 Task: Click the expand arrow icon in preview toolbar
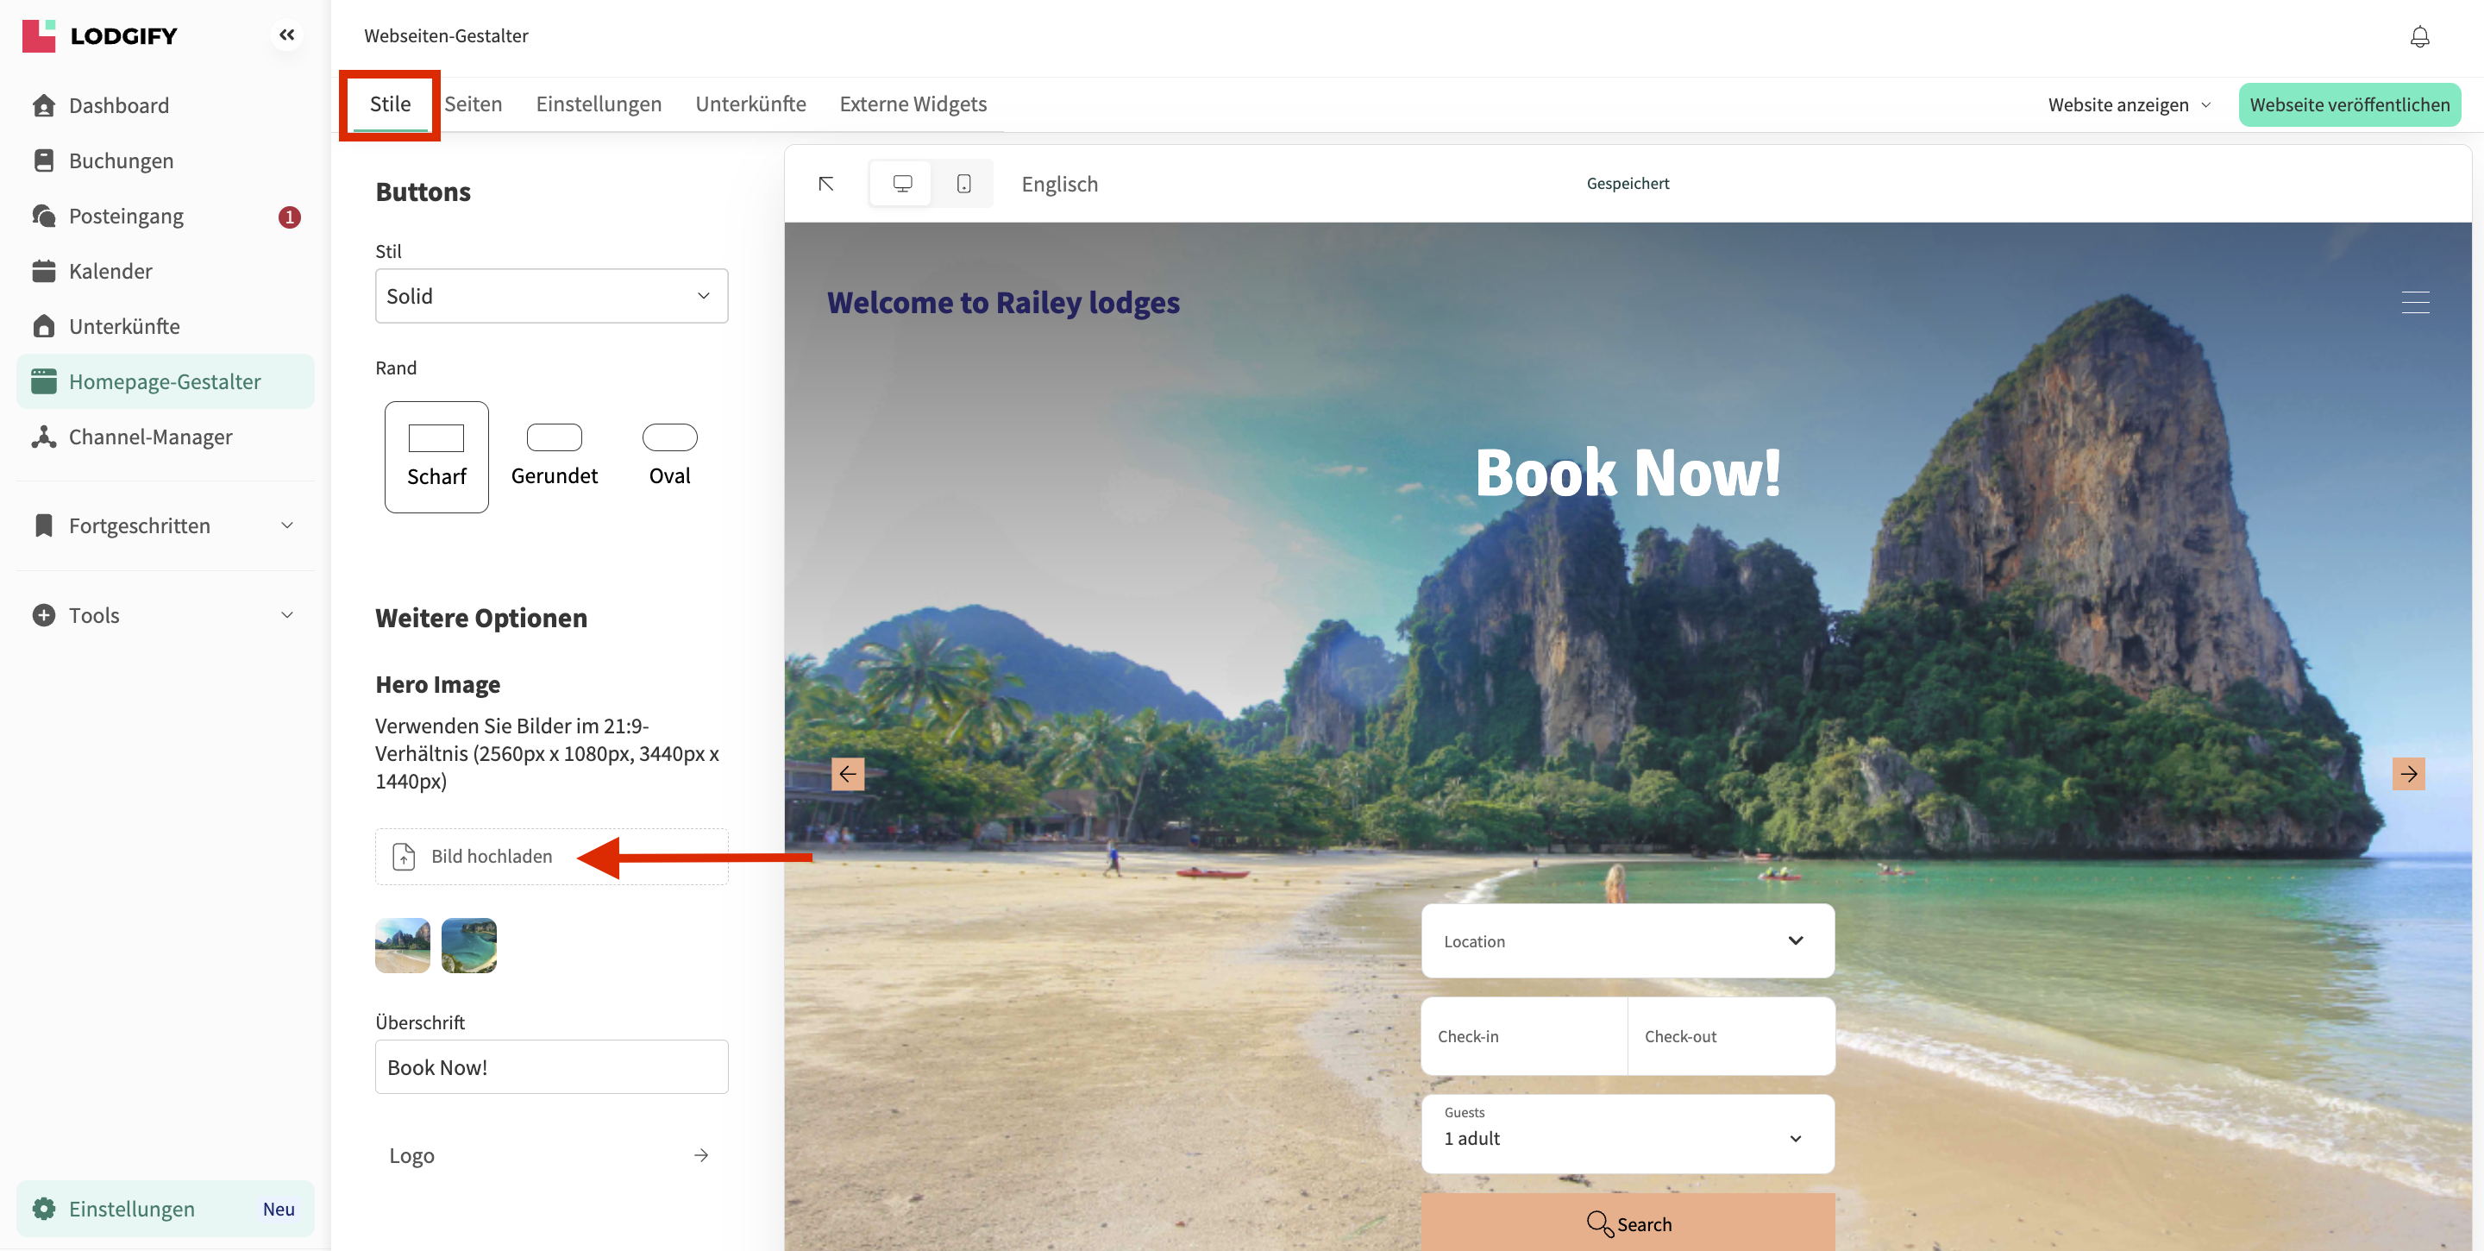pos(826,183)
